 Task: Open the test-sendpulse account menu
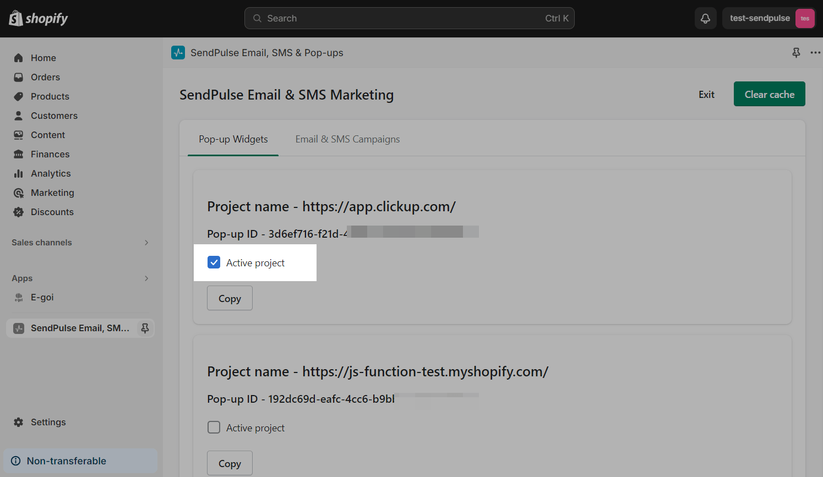(769, 18)
